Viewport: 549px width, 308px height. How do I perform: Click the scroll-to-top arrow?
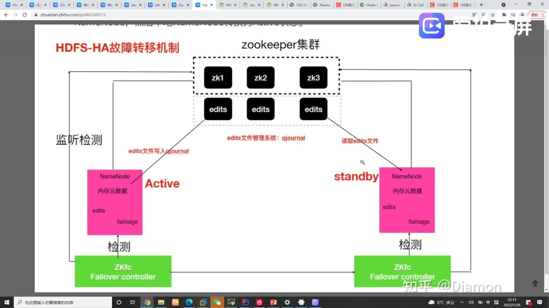[x=535, y=283]
